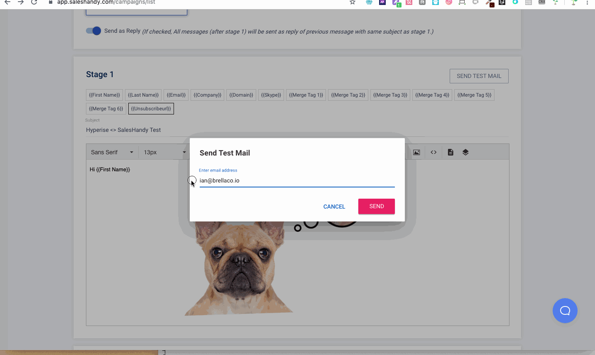Image resolution: width=595 pixels, height=355 pixels.
Task: Click the black stacked-layers Buffer extension icon
Action: (502, 2)
